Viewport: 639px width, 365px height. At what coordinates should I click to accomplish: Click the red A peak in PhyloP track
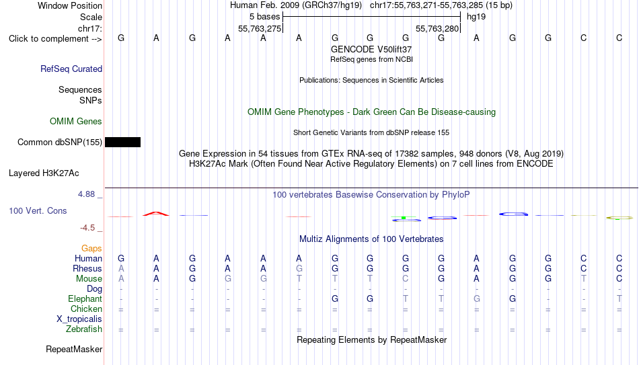point(156,214)
